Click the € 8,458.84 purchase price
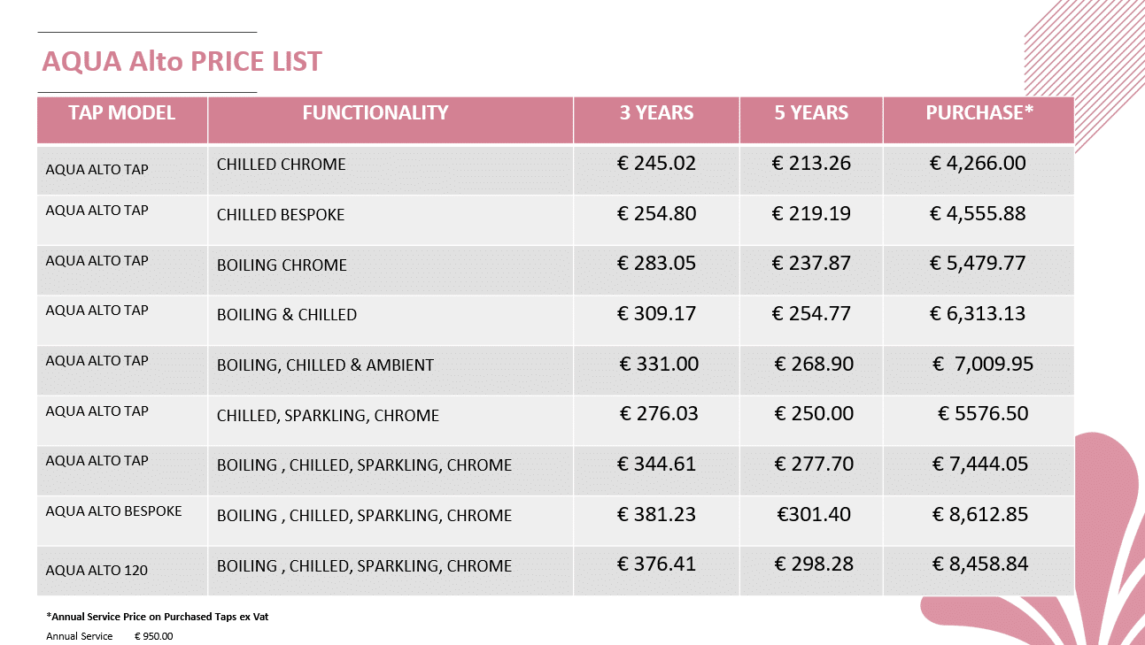The image size is (1145, 645). pos(980,564)
